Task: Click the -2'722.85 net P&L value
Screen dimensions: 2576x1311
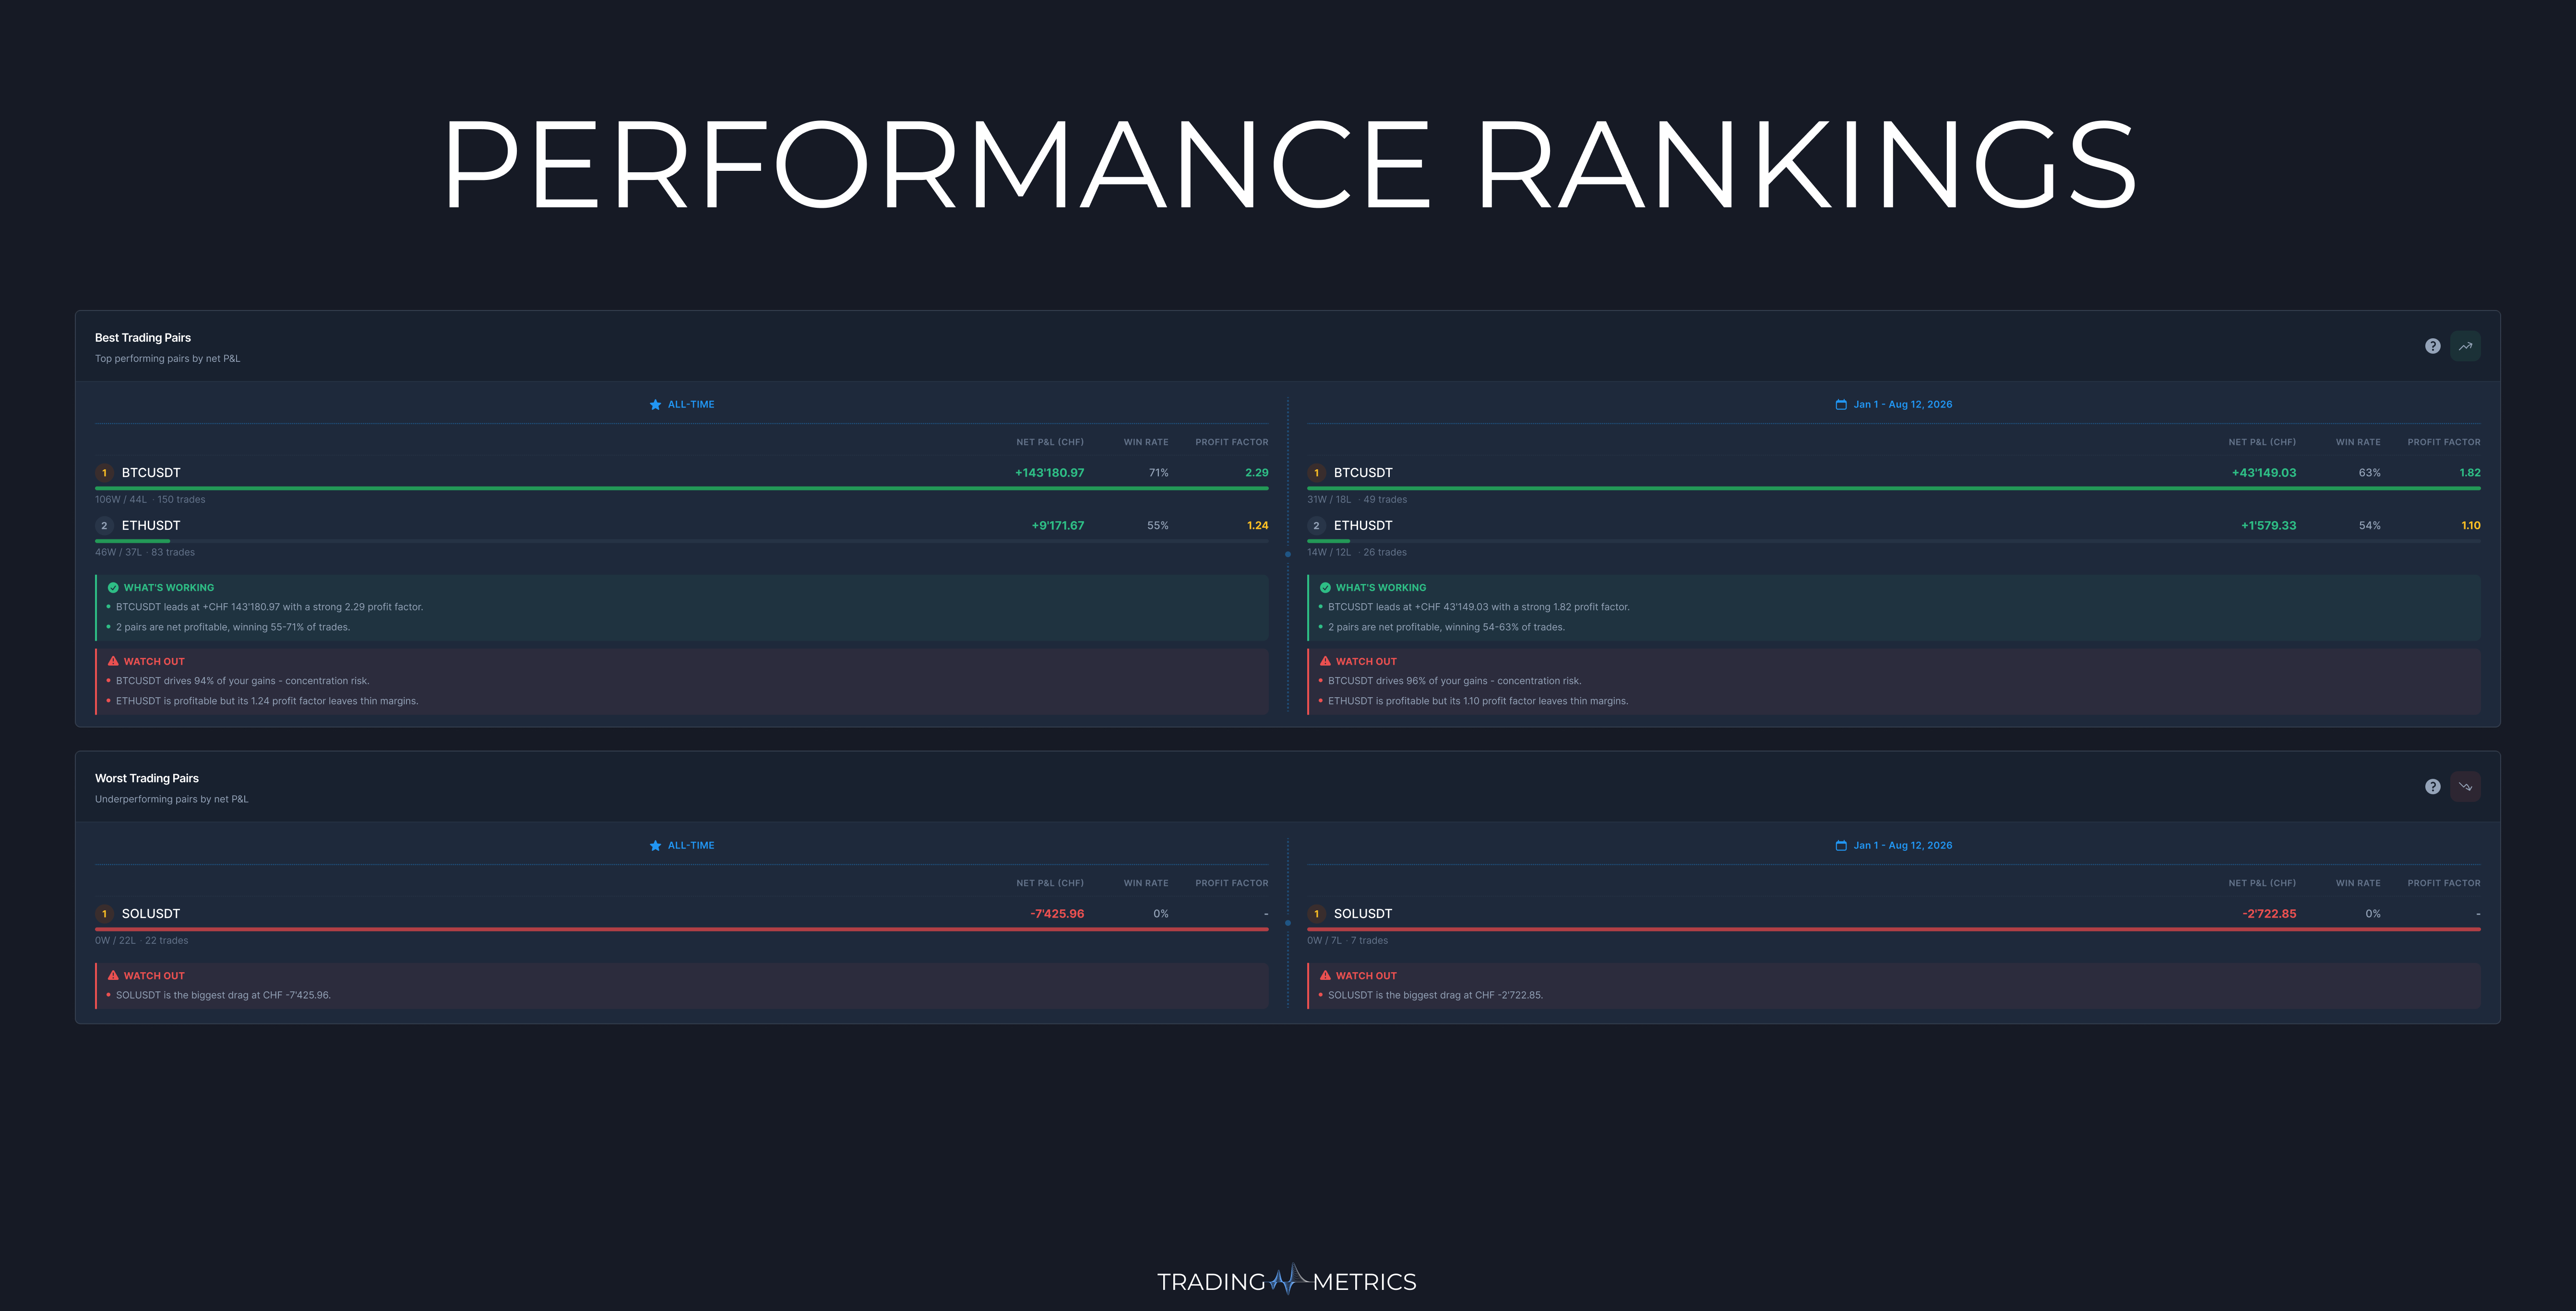Action: (x=2269, y=914)
